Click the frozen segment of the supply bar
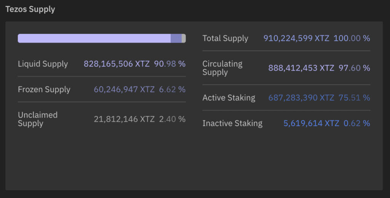390x198 pixels. coord(176,38)
